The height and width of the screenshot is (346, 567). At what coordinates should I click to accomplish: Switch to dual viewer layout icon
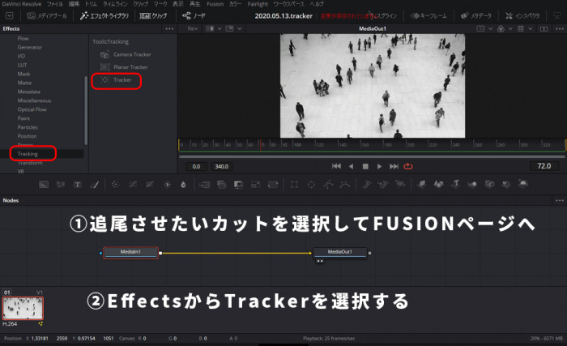tap(544, 28)
